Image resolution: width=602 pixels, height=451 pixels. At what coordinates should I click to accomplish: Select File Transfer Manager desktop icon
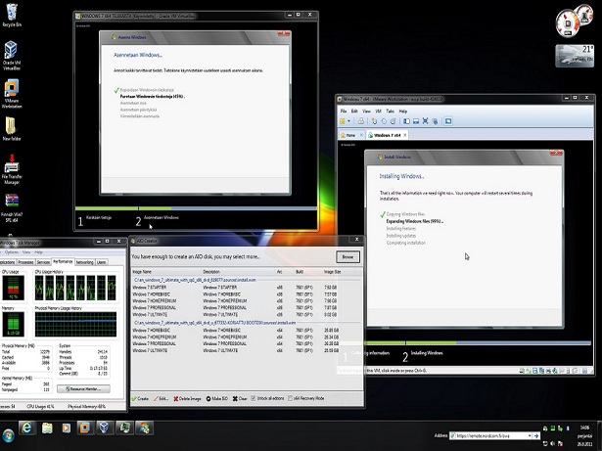[12, 169]
